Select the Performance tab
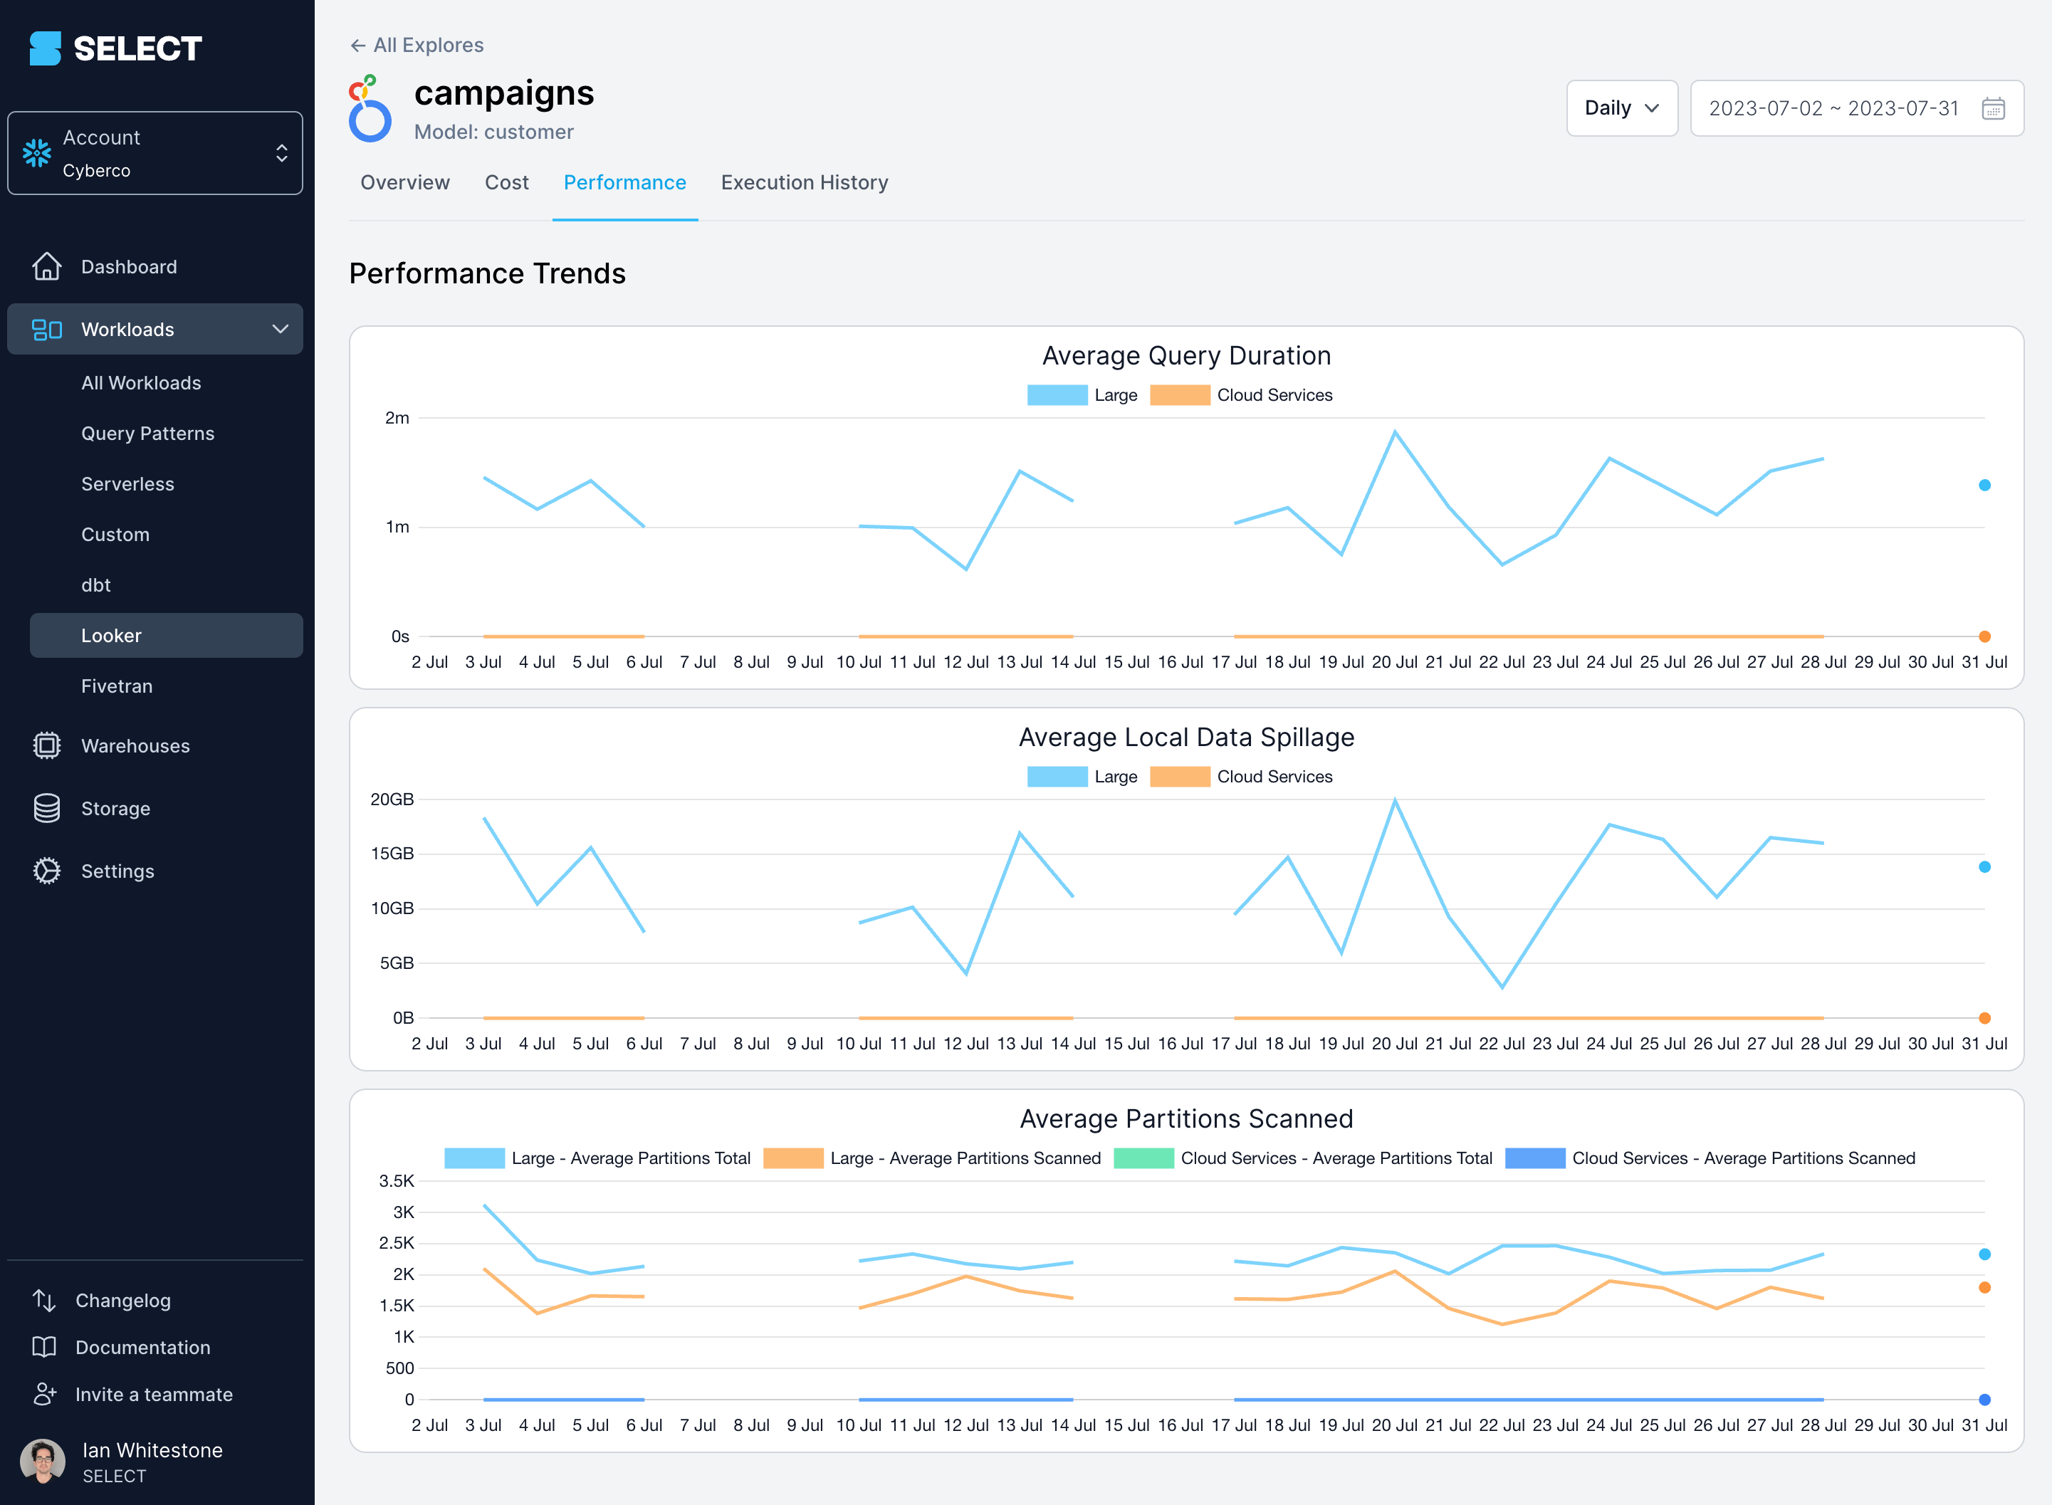This screenshot has height=1505, width=2052. (x=623, y=182)
